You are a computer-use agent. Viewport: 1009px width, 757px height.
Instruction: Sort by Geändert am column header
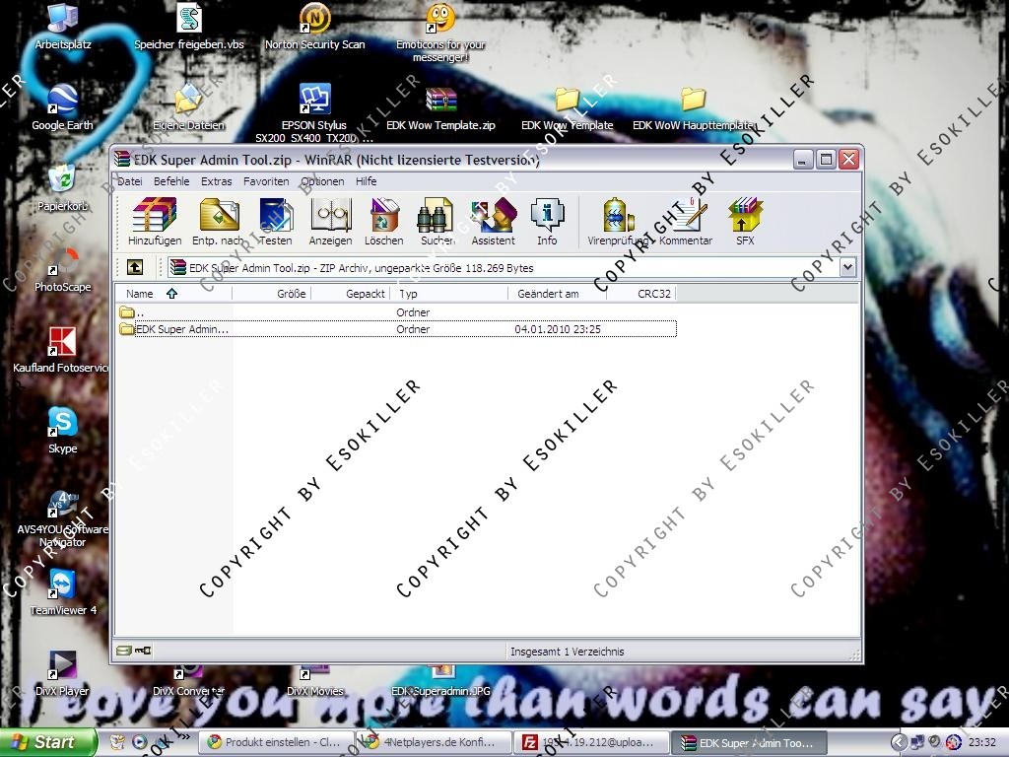click(549, 294)
